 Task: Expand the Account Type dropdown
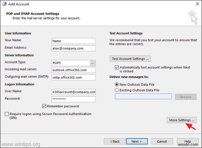[x=92, y=63]
